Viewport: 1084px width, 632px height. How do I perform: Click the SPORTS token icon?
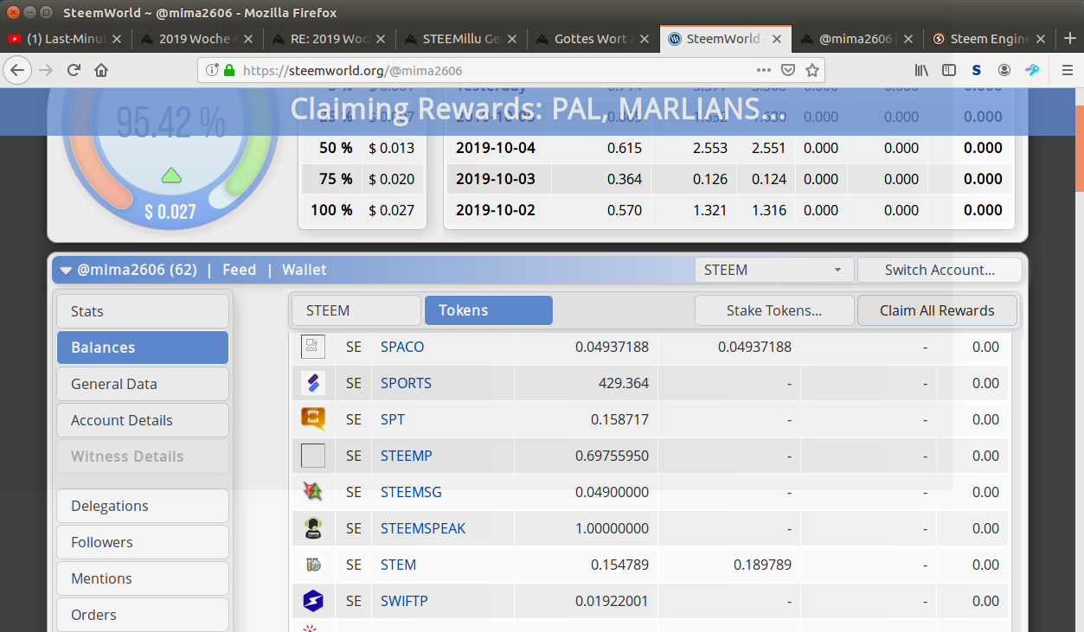tap(312, 383)
